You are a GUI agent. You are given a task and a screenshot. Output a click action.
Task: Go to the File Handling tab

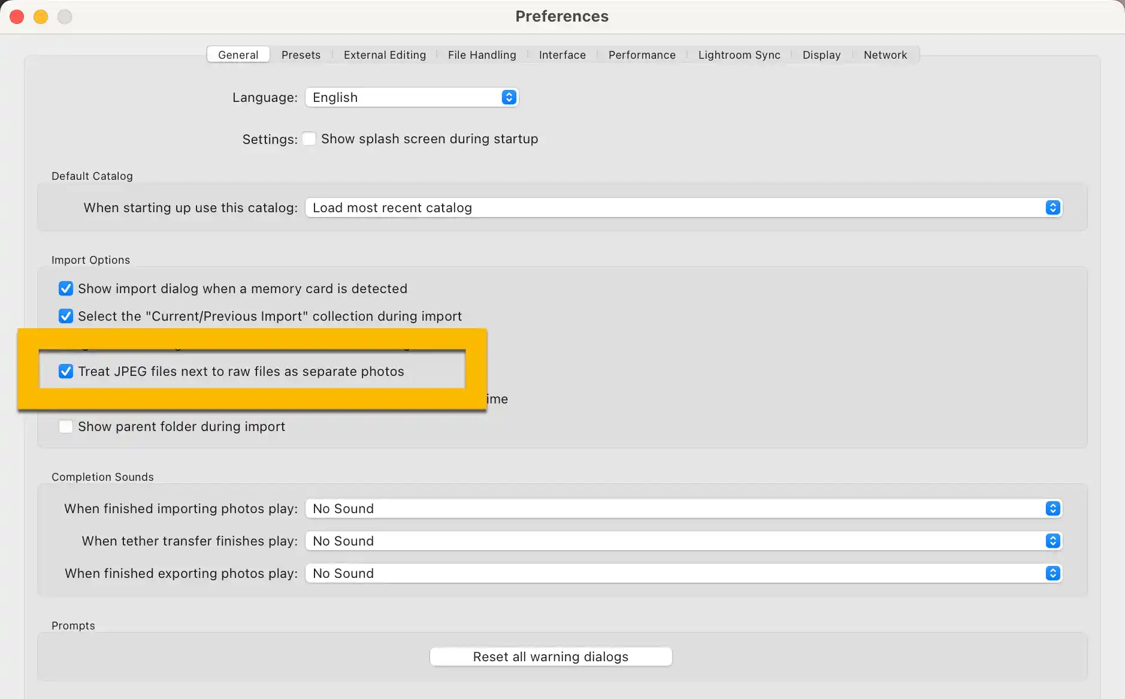482,55
